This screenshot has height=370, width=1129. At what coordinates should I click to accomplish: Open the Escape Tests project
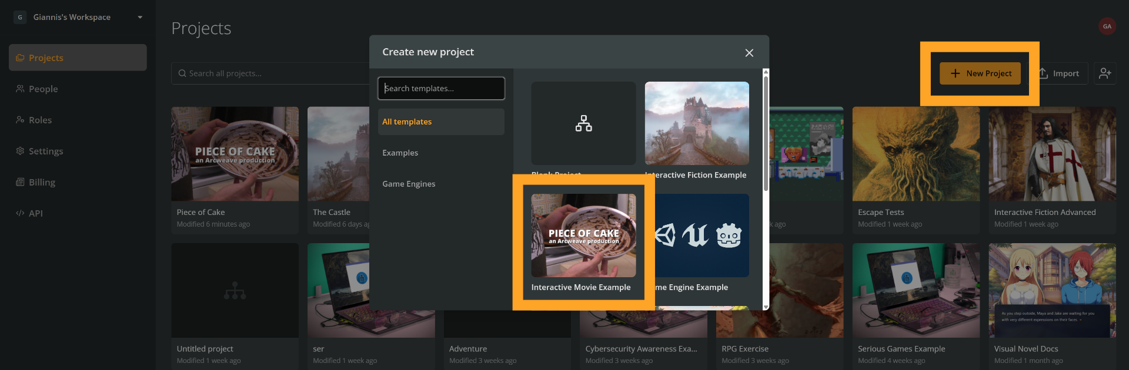(x=916, y=170)
